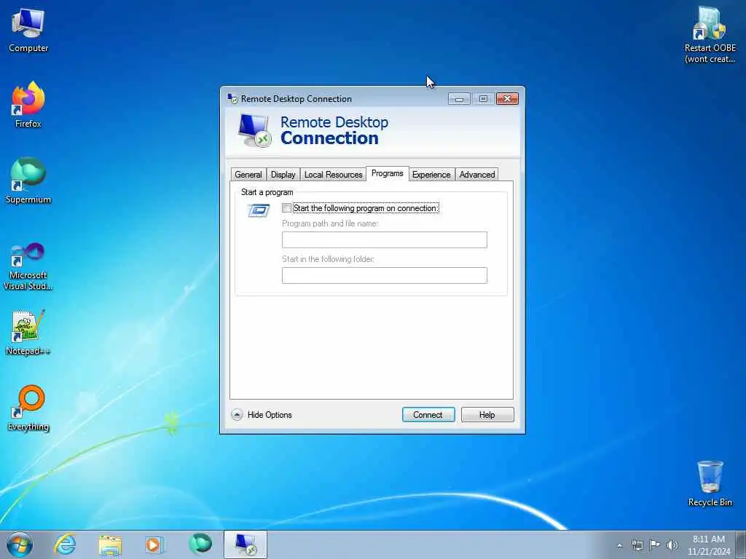Open the volume speaker tray icon
The height and width of the screenshot is (559, 746).
click(672, 545)
